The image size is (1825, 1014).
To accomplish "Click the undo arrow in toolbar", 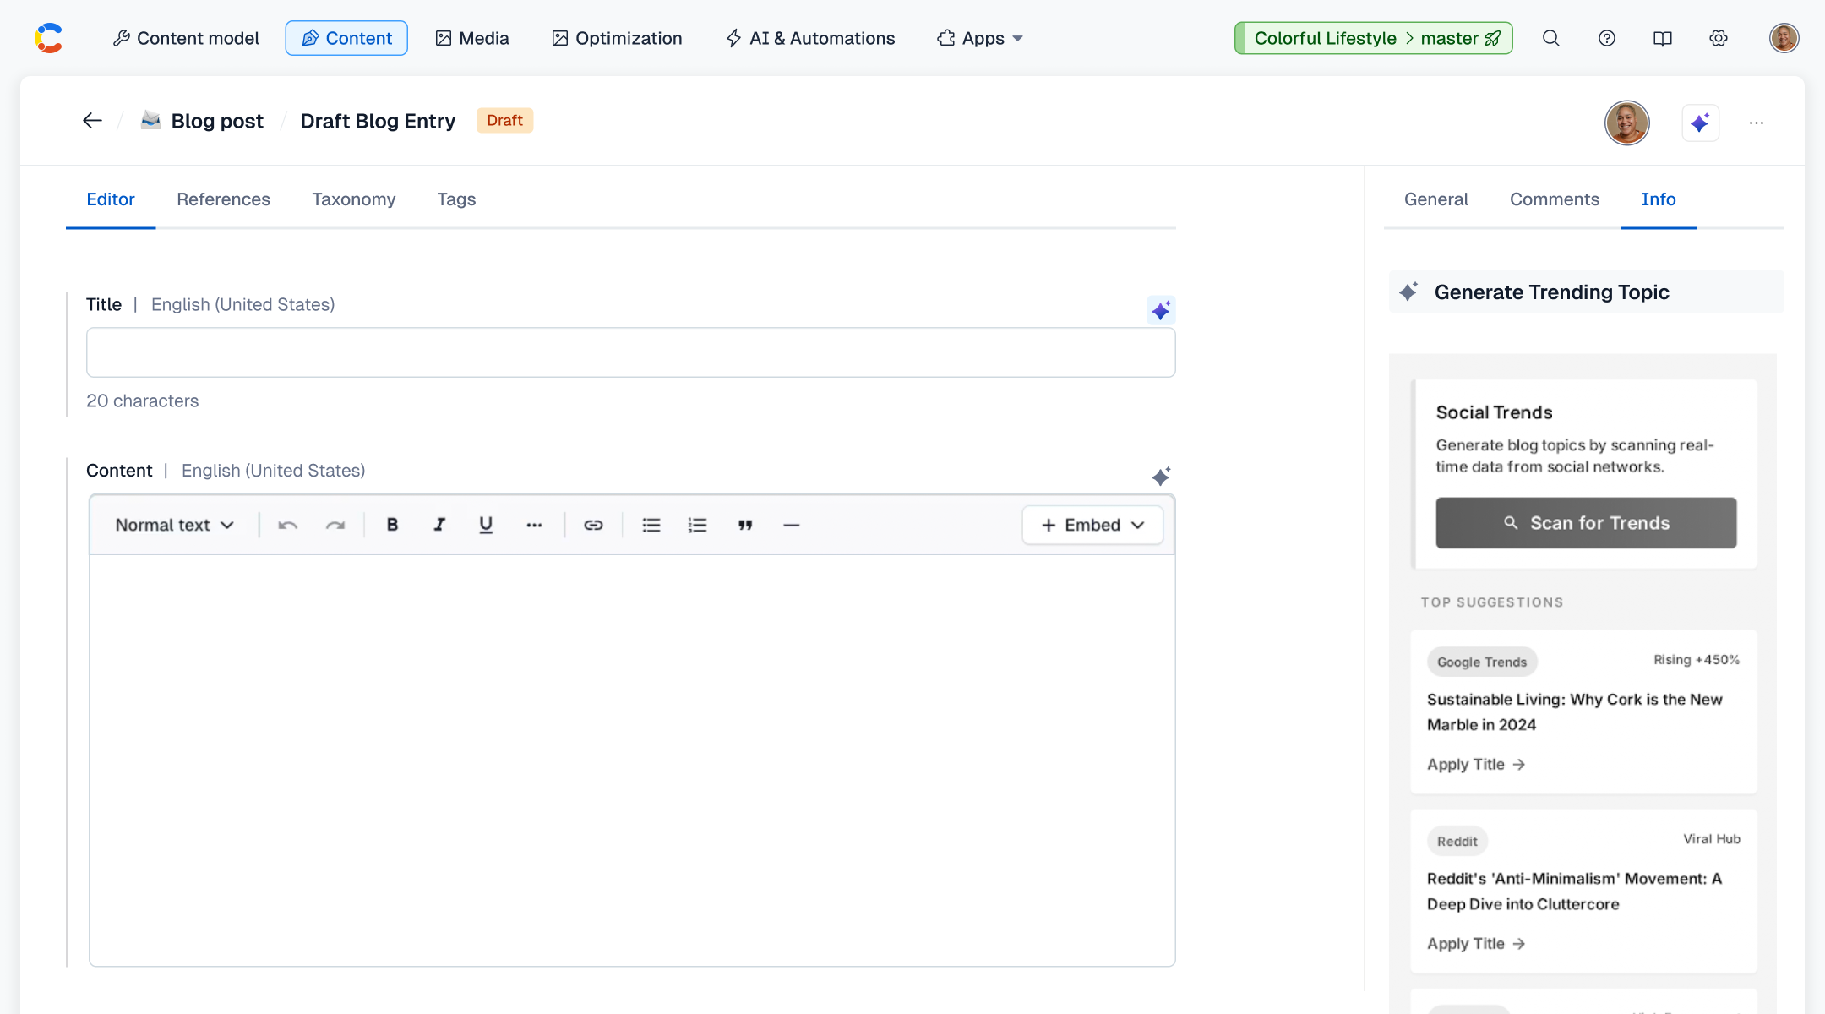I will pos(287,525).
